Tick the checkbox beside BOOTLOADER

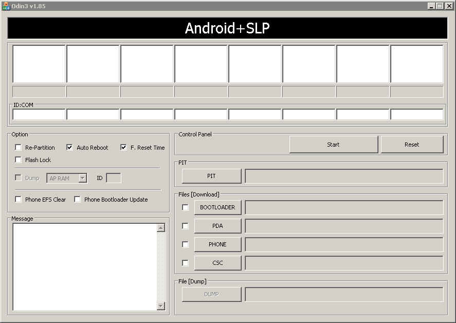tap(185, 207)
